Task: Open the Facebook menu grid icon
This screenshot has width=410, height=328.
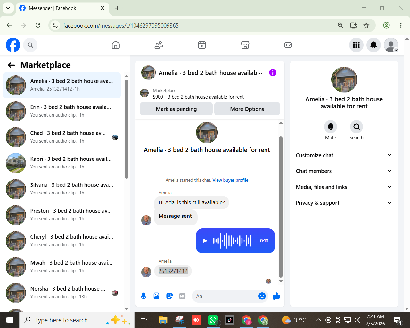Action: 356,45
